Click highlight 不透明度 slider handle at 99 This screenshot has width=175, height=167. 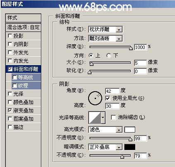point(130,139)
